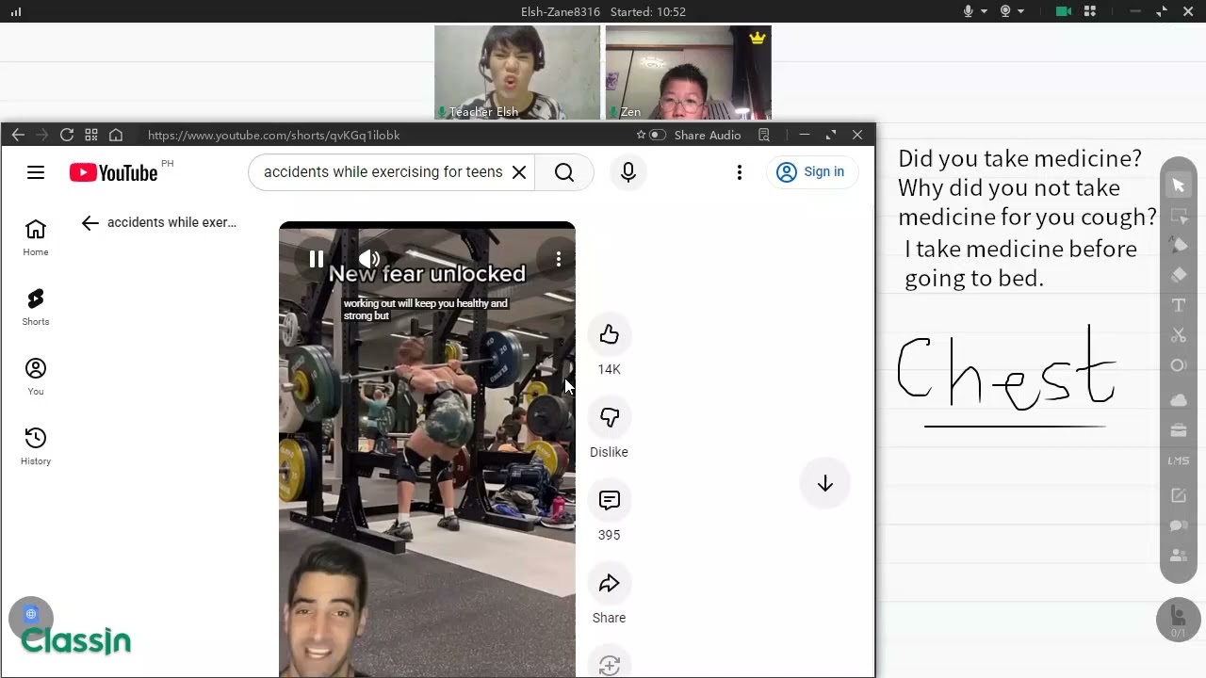Select the area selection tool
This screenshot has height=678, width=1206.
1179,216
